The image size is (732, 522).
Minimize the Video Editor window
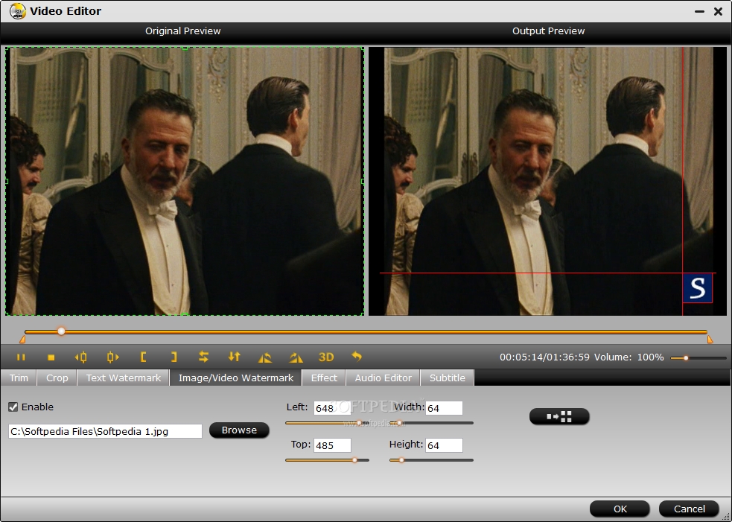point(699,11)
